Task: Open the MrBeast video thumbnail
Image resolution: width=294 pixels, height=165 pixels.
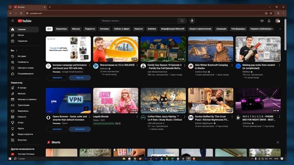Action: click(116, 49)
